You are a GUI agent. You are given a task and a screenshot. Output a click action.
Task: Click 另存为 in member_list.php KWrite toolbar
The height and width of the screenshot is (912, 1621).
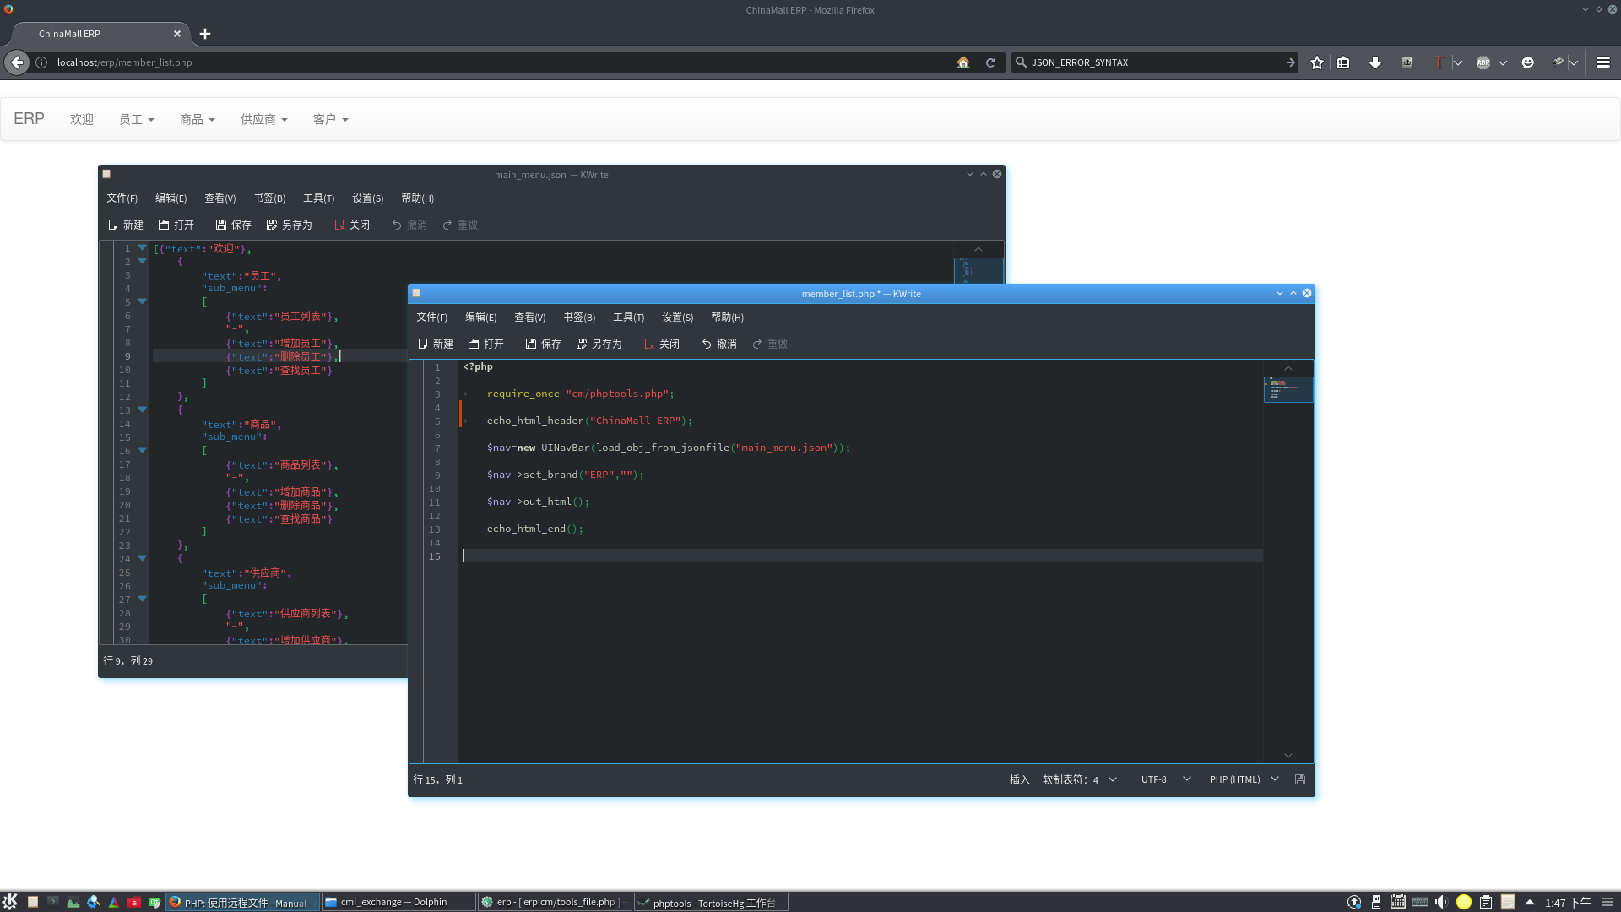point(599,344)
